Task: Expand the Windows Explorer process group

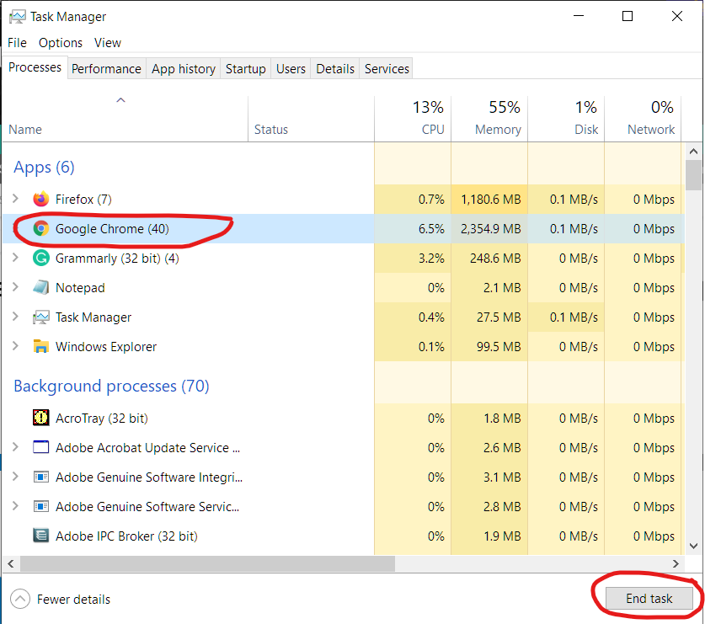Action: [x=15, y=346]
